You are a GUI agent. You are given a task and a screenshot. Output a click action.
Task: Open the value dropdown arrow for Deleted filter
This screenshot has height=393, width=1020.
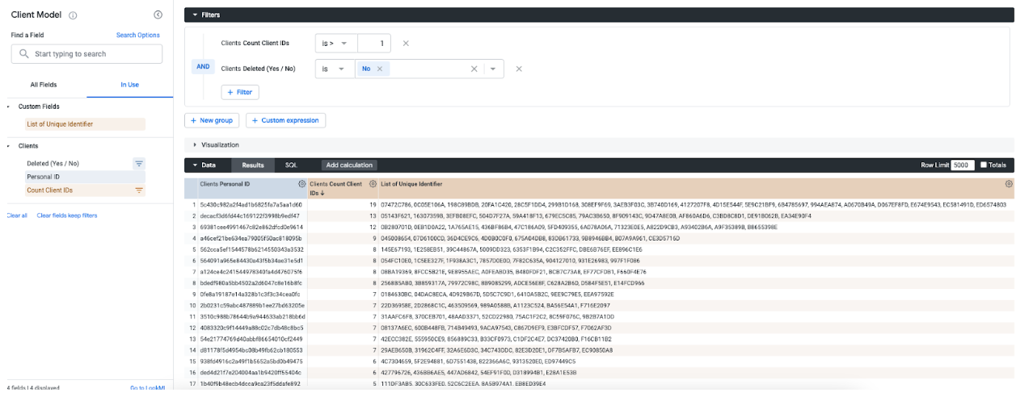(x=493, y=69)
